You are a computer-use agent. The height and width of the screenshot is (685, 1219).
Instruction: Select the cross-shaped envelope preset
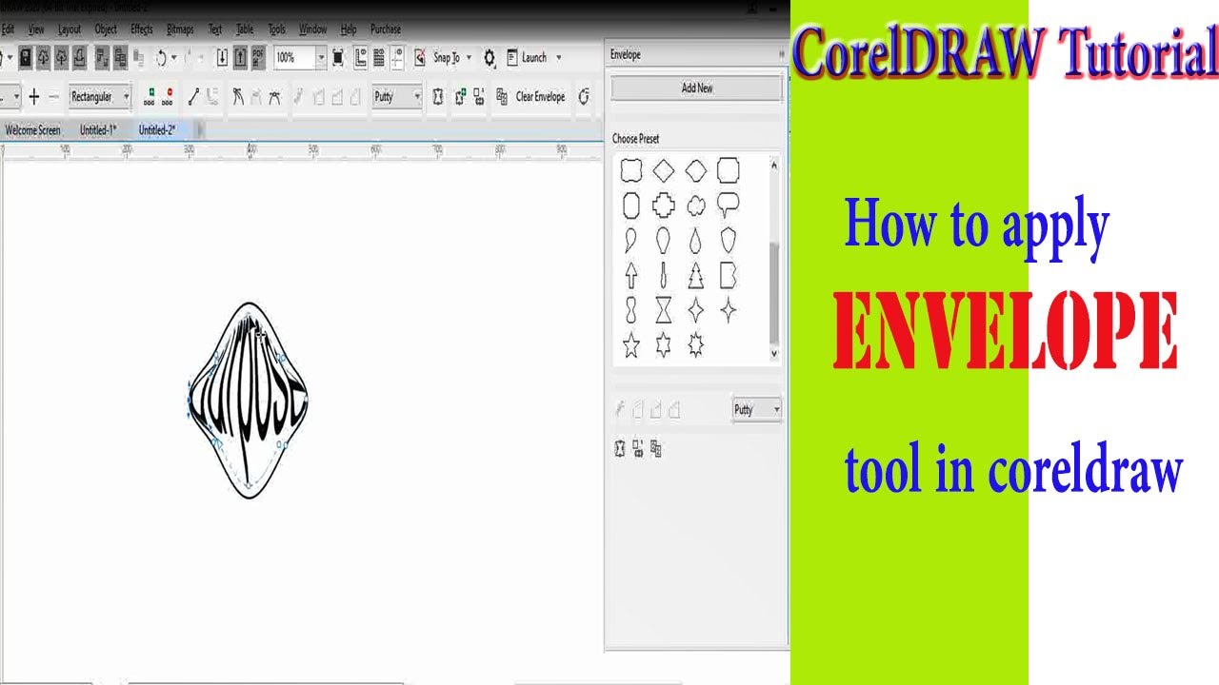click(x=664, y=205)
